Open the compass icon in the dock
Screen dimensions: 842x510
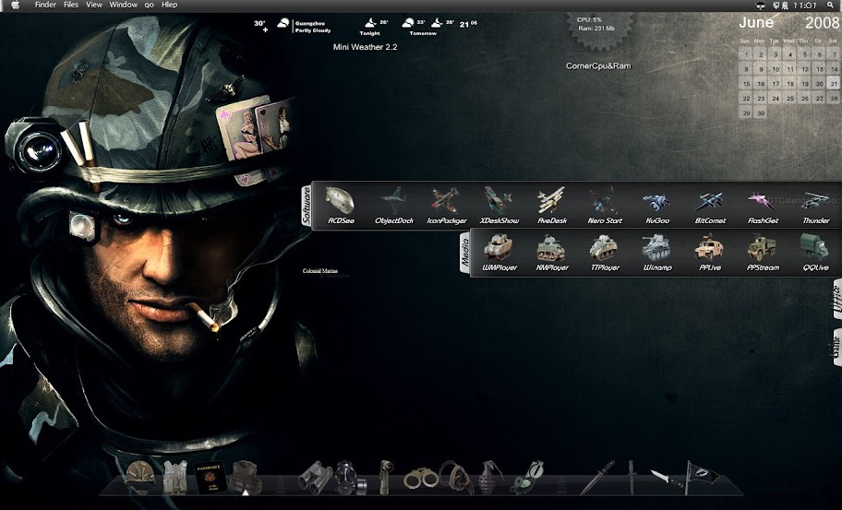point(528,478)
